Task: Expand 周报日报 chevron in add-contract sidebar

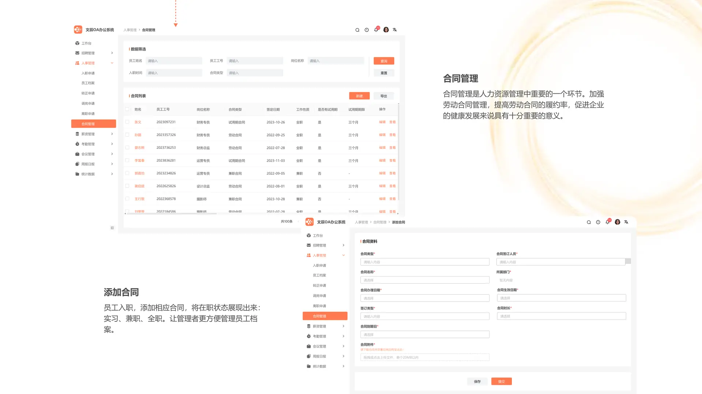Action: 343,356
